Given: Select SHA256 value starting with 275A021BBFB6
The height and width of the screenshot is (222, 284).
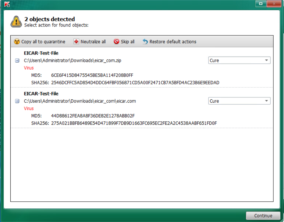Looking at the screenshot, I should pos(134,123).
